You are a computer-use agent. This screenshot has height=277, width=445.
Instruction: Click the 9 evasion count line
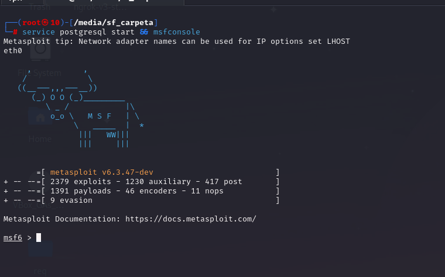[71, 200]
